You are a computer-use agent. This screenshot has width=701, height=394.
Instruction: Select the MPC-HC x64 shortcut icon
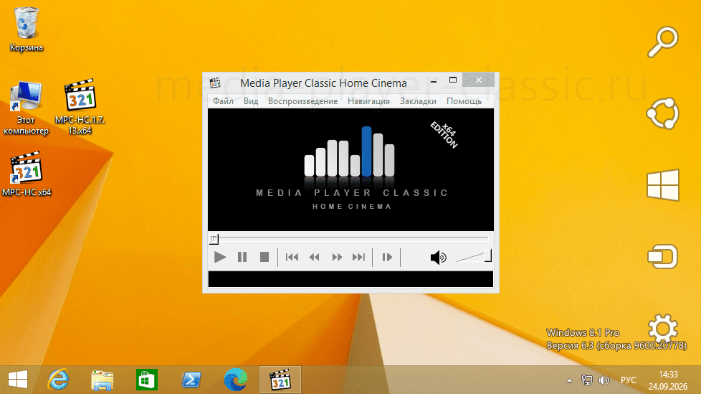pyautogui.click(x=27, y=174)
